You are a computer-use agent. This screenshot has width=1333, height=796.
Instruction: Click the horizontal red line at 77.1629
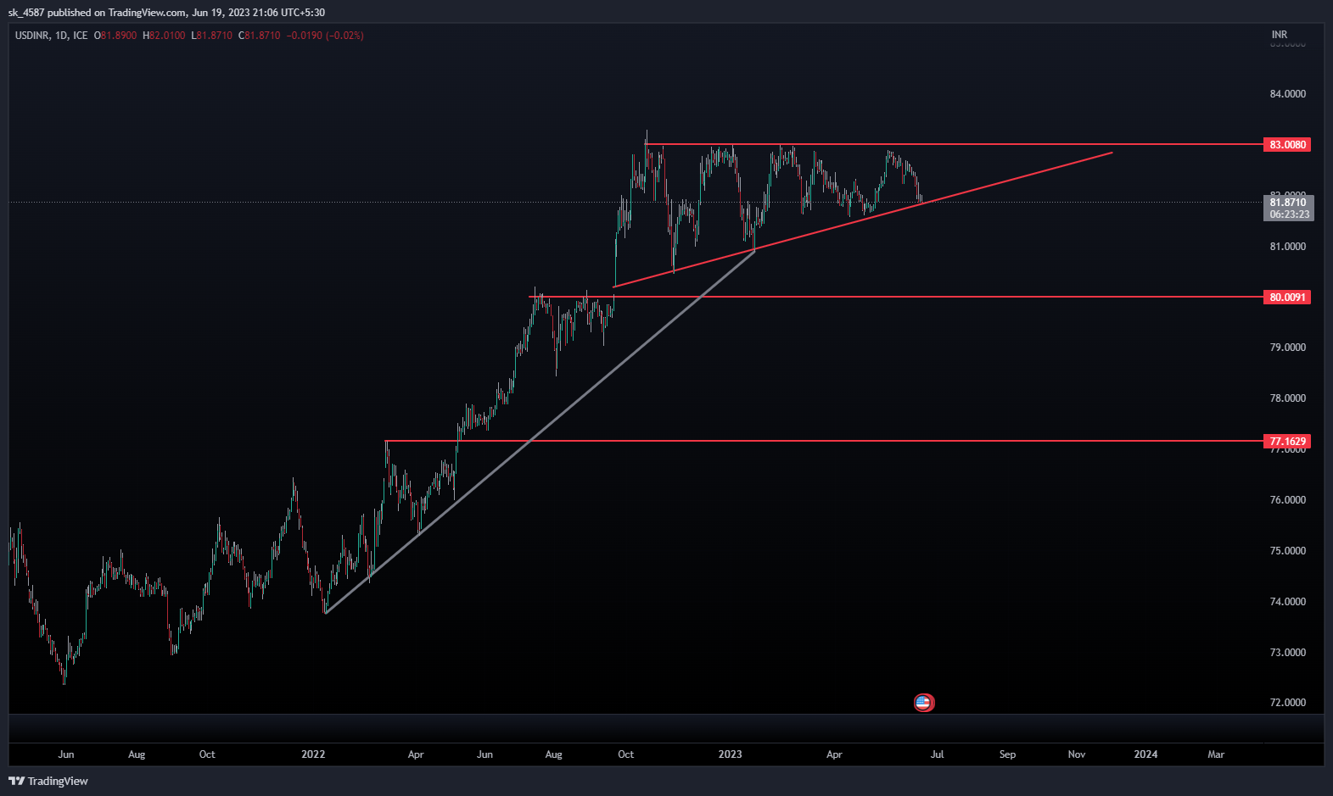tap(823, 442)
